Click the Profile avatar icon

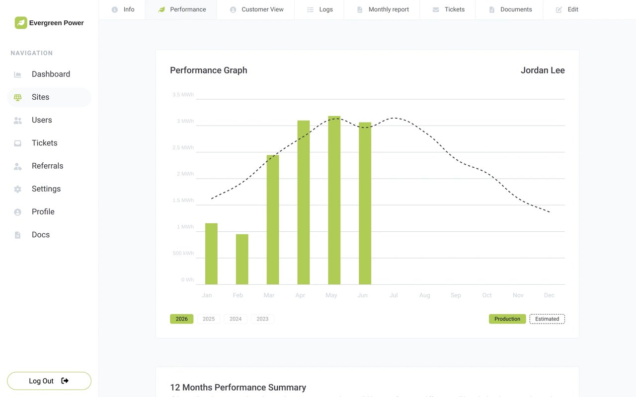tap(18, 212)
